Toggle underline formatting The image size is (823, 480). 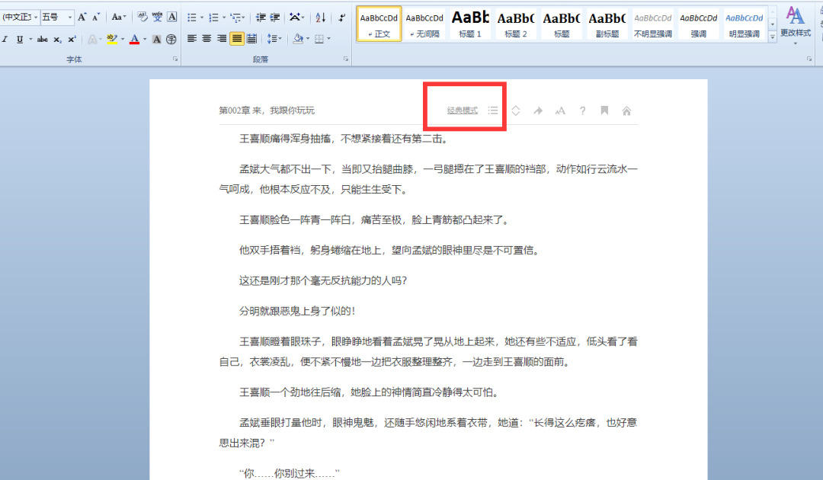tap(20, 39)
